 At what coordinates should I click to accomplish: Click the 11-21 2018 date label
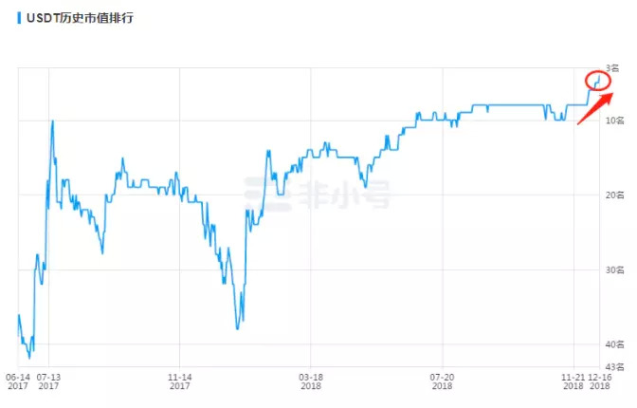click(573, 381)
